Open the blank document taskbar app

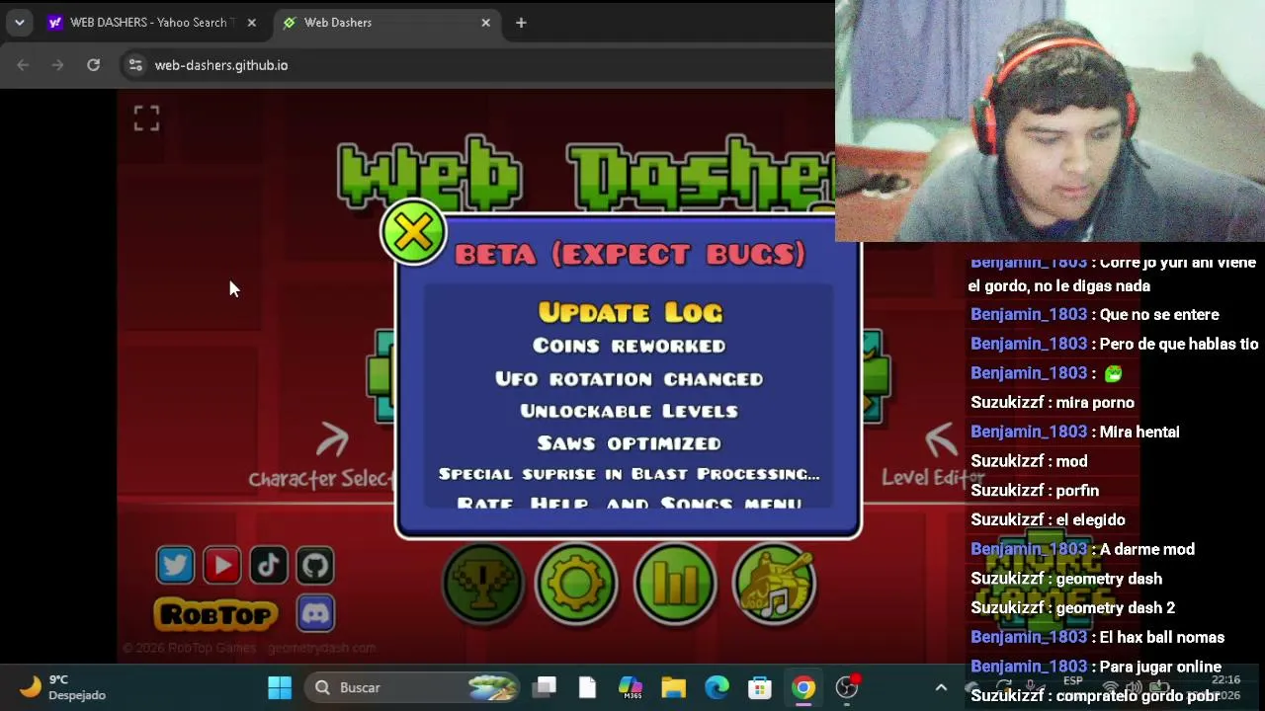click(x=587, y=687)
